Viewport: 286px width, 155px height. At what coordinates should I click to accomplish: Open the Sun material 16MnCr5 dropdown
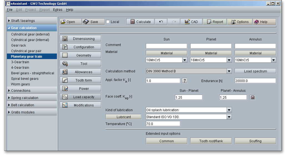click(x=184, y=60)
